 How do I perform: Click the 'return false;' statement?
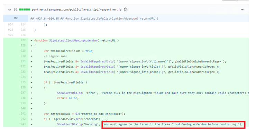click(68, 98)
